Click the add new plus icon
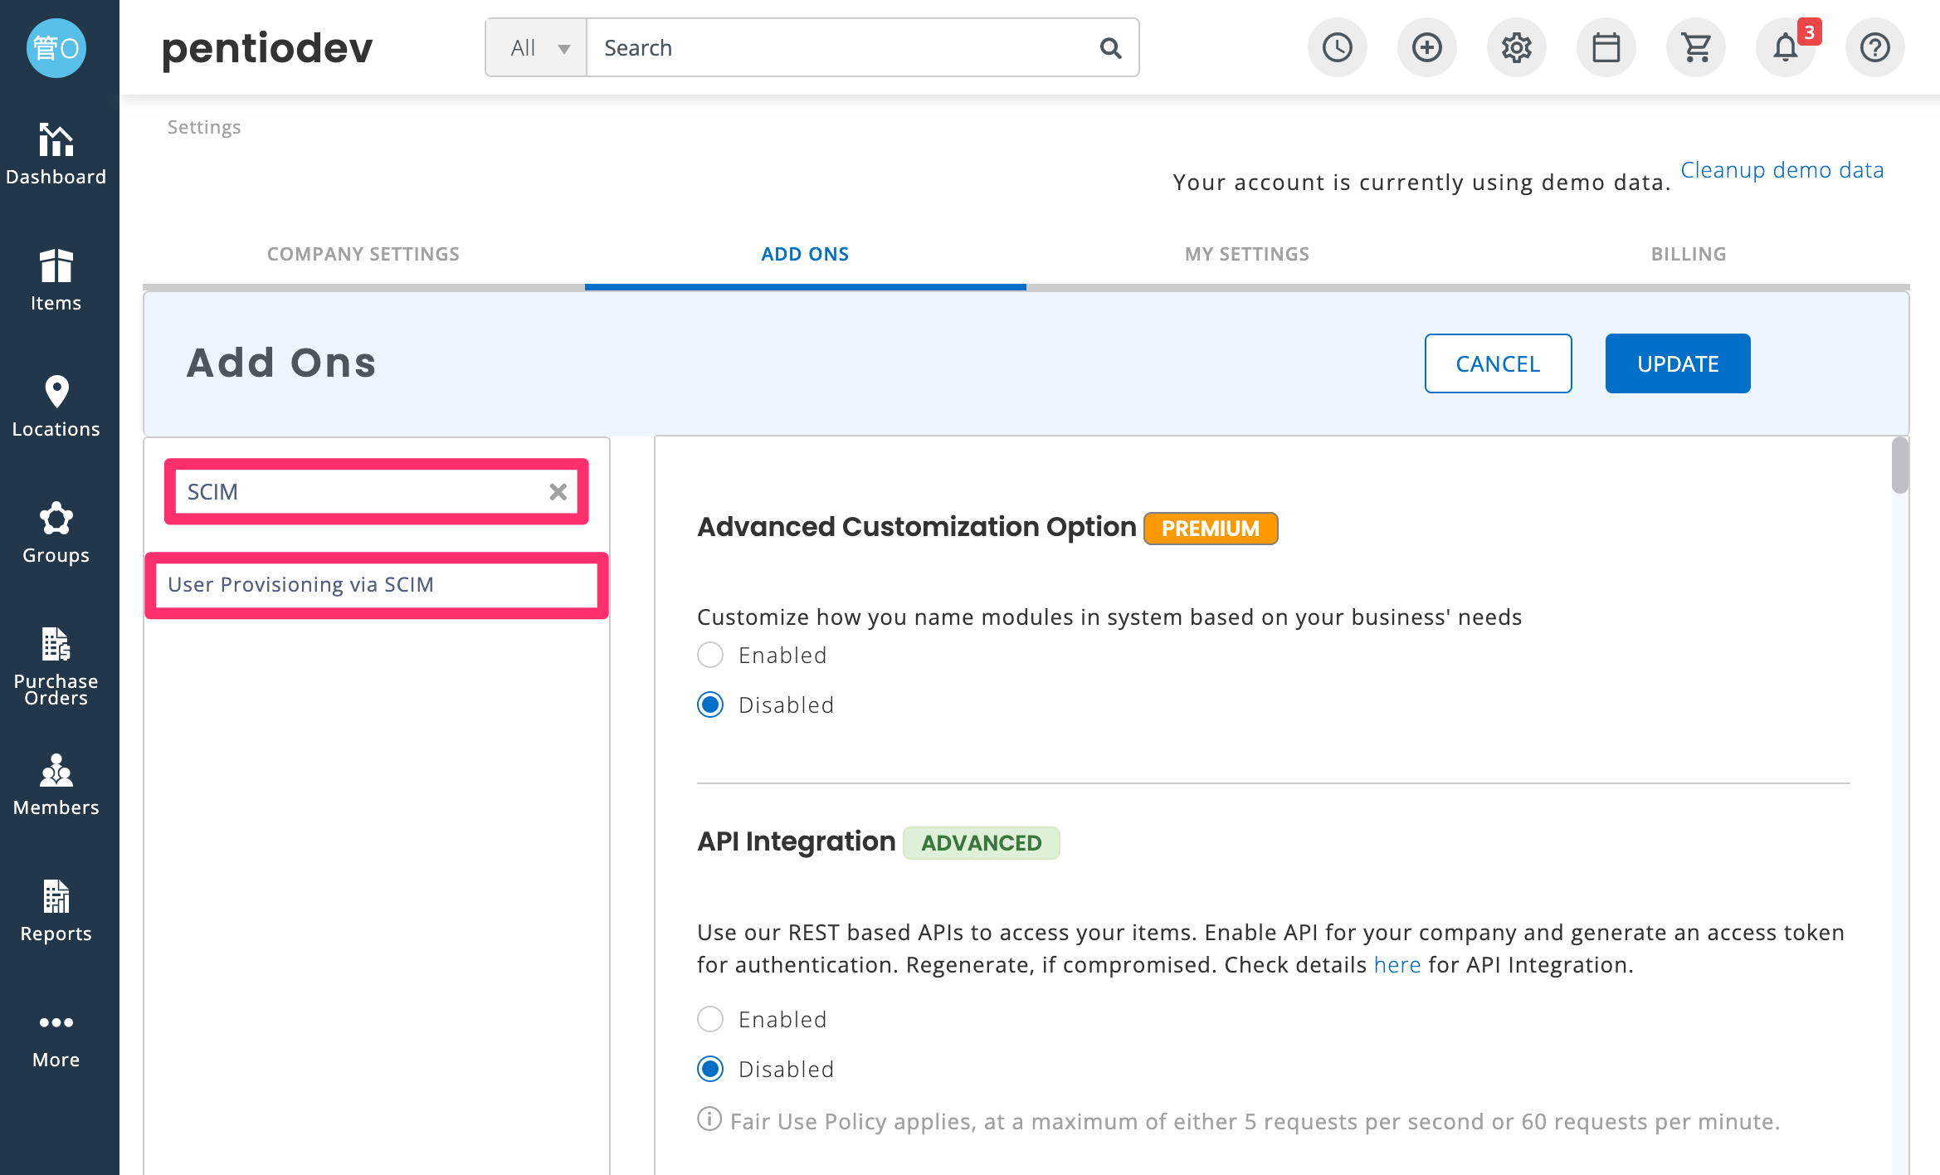Viewport: 1940px width, 1175px height. click(1427, 47)
